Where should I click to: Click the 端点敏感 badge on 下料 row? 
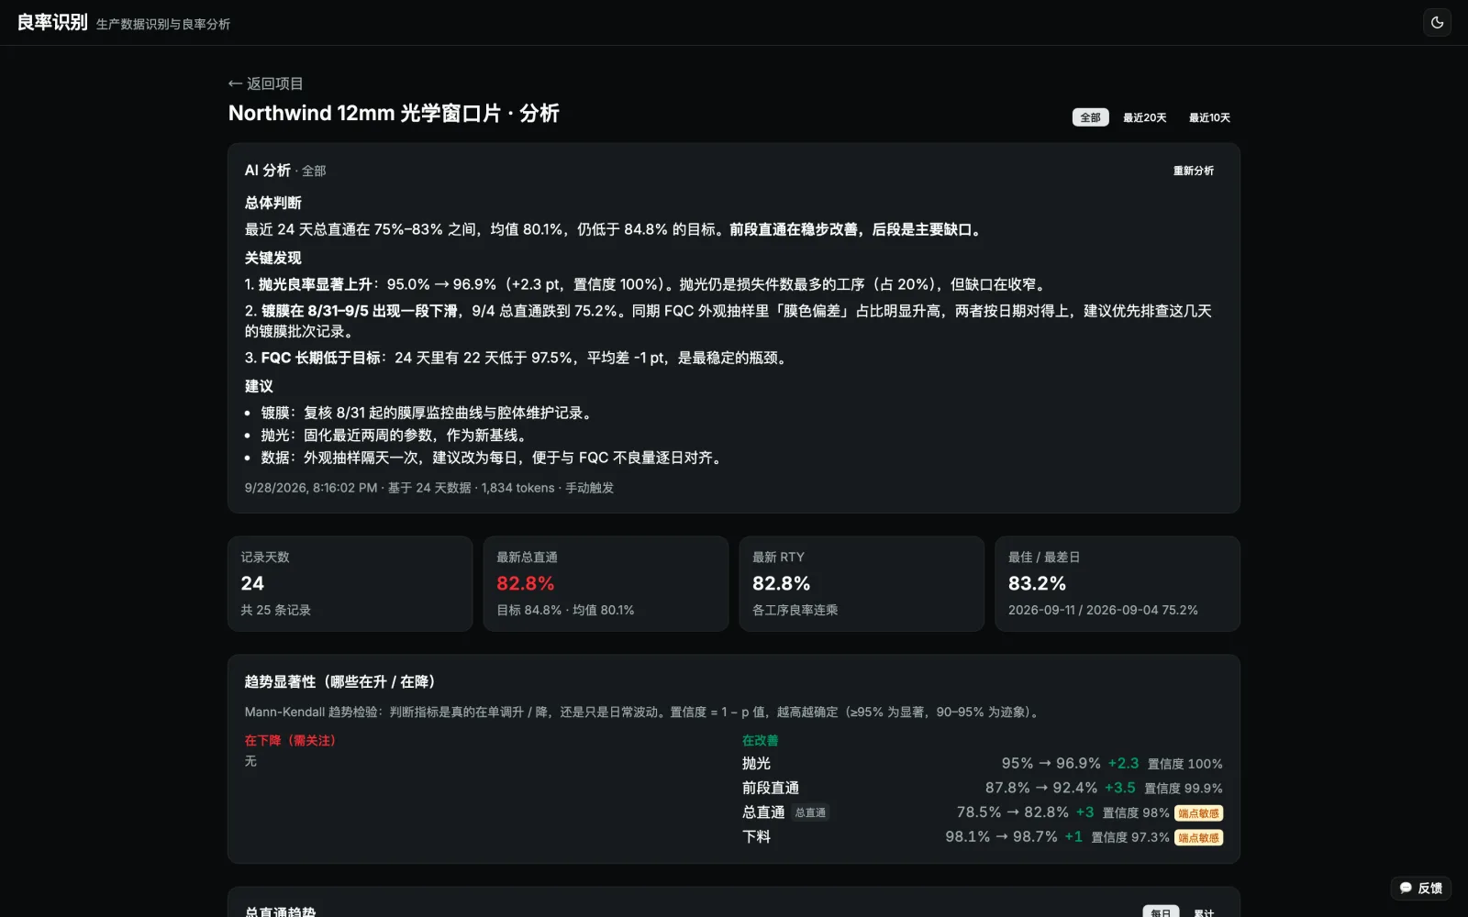[1198, 837]
